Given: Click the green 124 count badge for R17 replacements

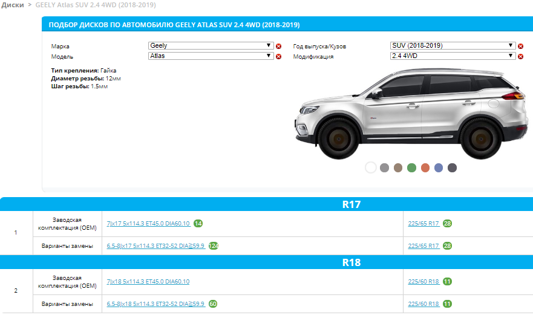Looking at the screenshot, I should click(x=213, y=246).
